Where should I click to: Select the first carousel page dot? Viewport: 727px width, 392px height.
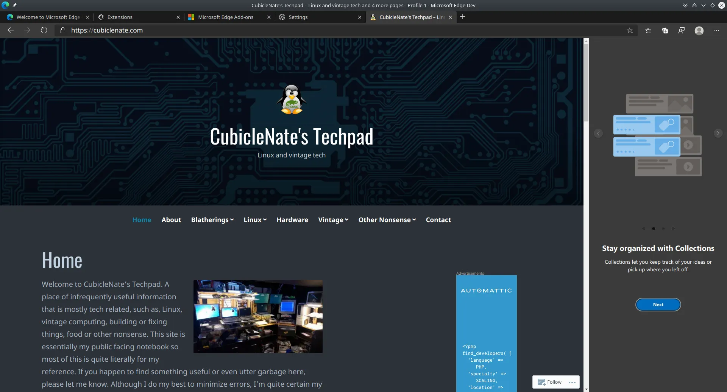pos(644,229)
